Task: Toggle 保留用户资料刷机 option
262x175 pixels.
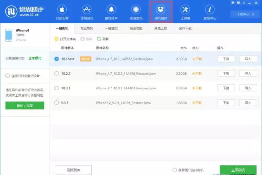Action: click(175, 170)
